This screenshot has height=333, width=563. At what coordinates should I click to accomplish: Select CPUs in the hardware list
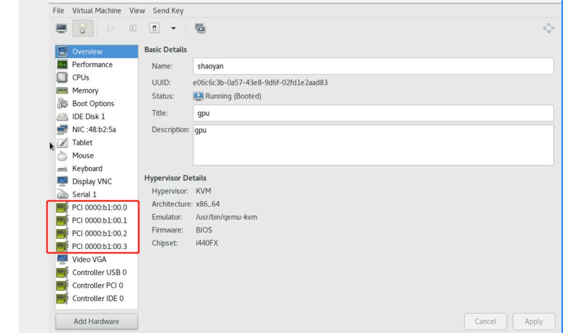pyautogui.click(x=80, y=77)
